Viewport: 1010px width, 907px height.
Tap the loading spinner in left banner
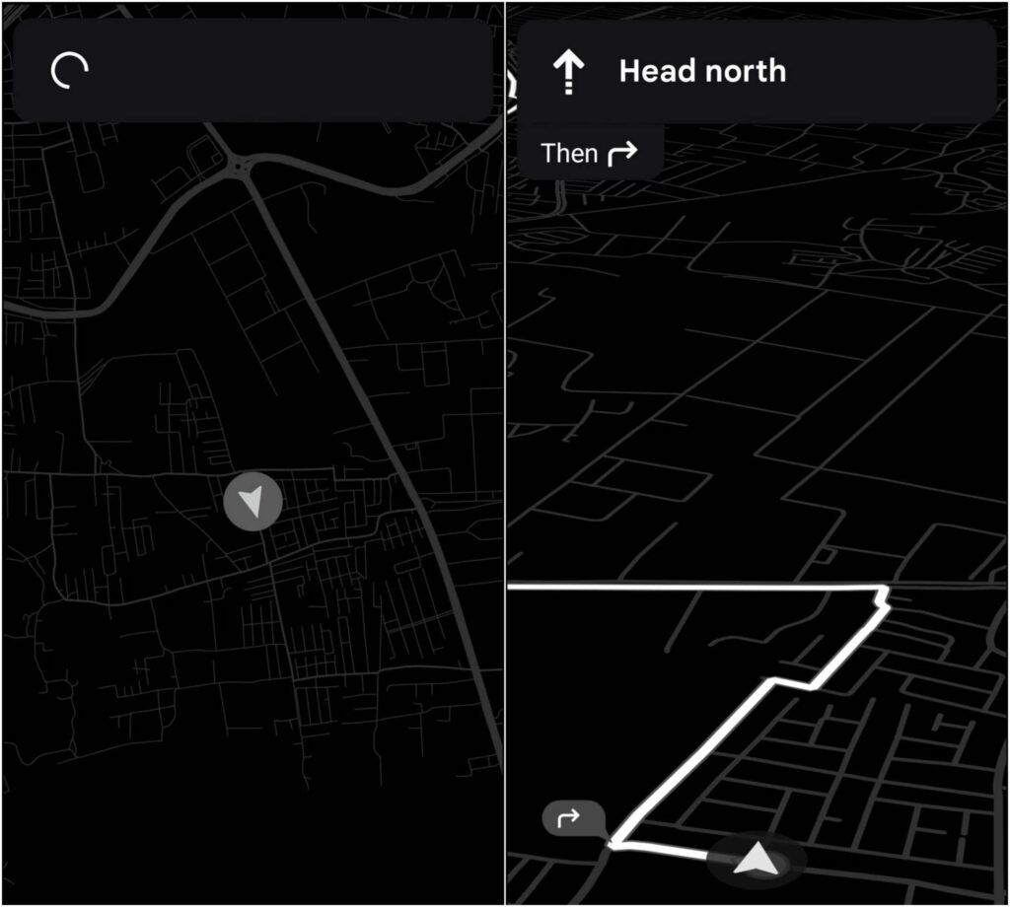tap(70, 70)
